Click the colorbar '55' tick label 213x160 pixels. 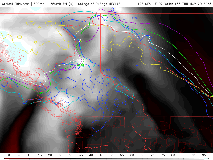(122, 155)
